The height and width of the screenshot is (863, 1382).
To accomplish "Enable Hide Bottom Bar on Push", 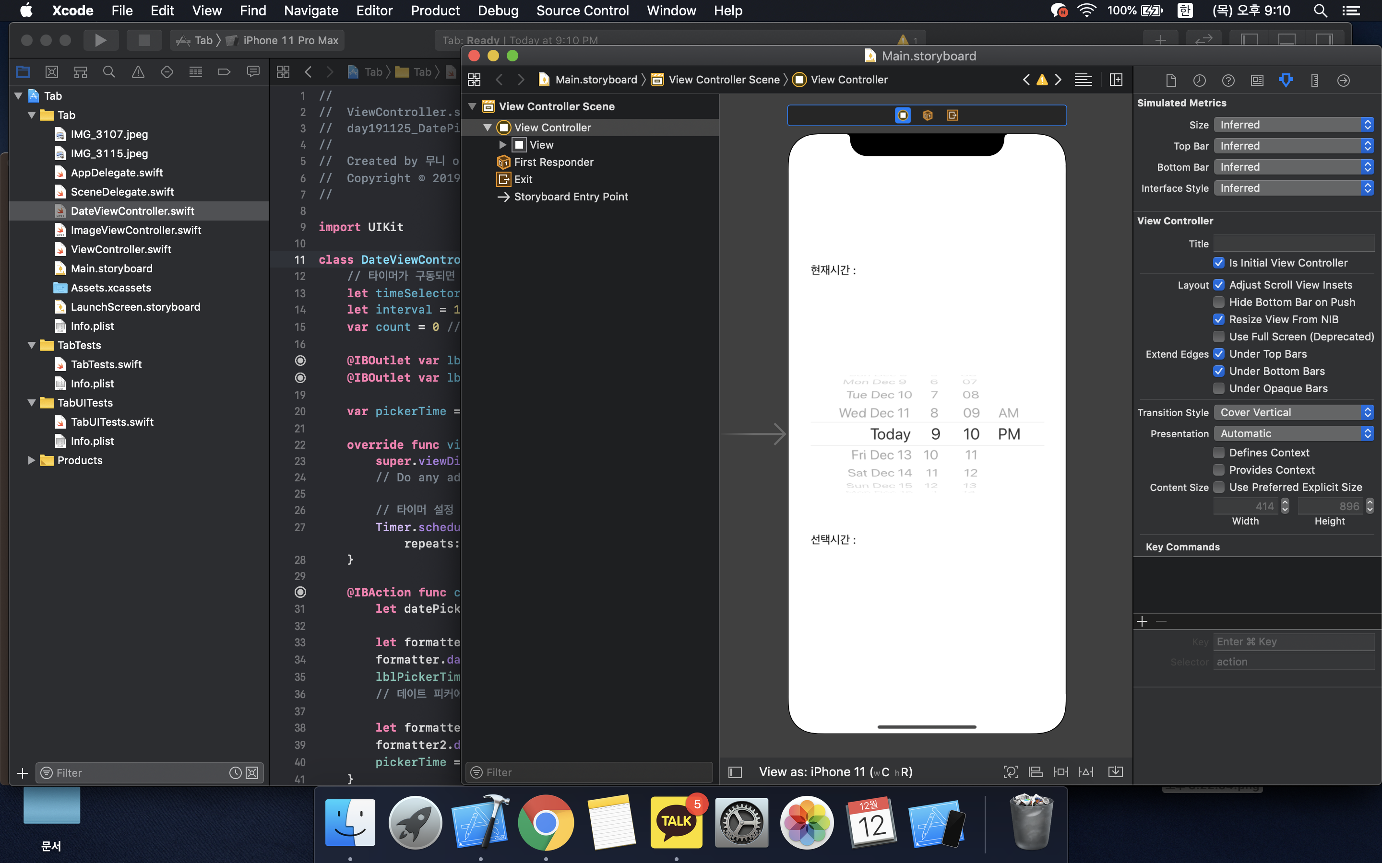I will click(x=1219, y=302).
